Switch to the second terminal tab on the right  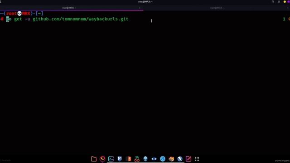217,8
